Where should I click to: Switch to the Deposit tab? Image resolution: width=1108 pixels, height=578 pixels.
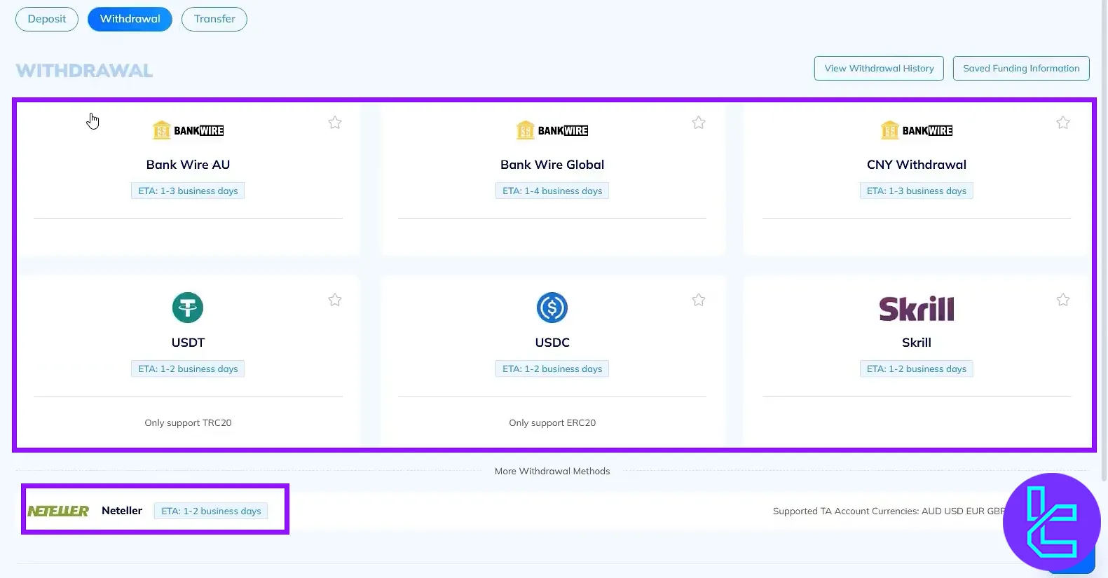click(x=47, y=19)
